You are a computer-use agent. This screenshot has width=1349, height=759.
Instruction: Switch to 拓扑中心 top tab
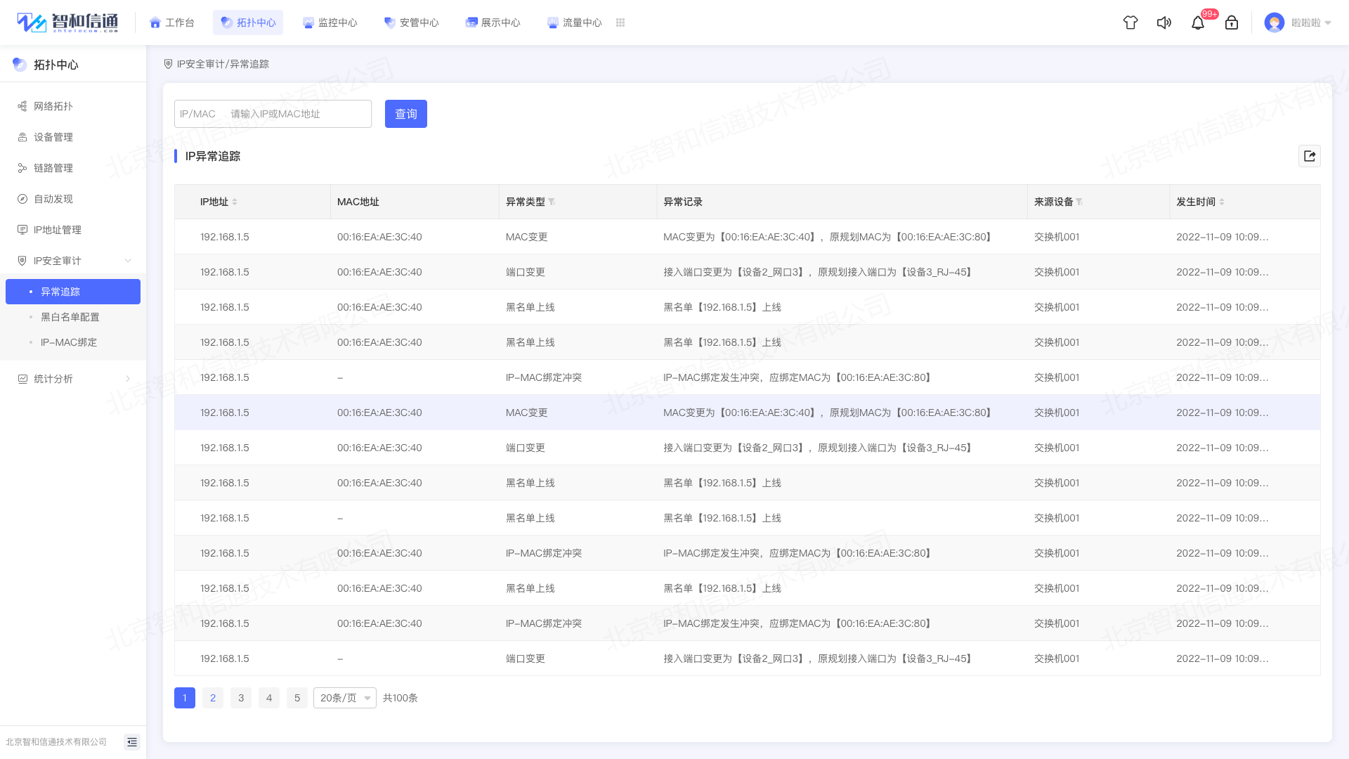[x=248, y=22]
